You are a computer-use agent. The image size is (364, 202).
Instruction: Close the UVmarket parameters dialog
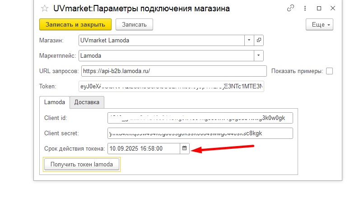(333, 8)
